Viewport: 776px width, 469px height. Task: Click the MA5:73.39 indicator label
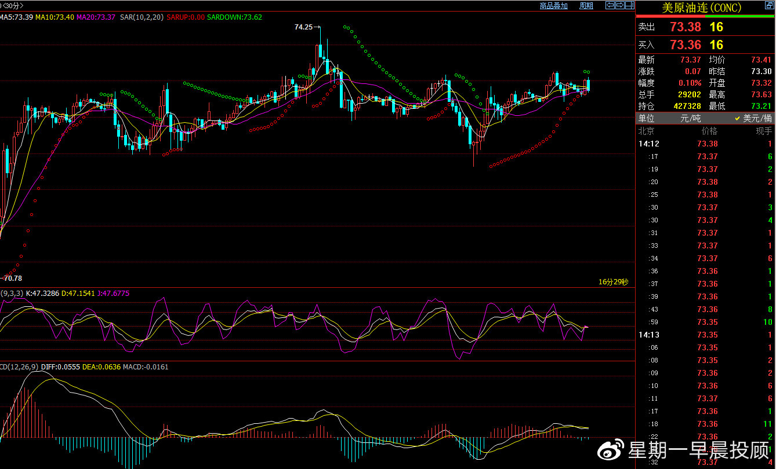point(16,17)
